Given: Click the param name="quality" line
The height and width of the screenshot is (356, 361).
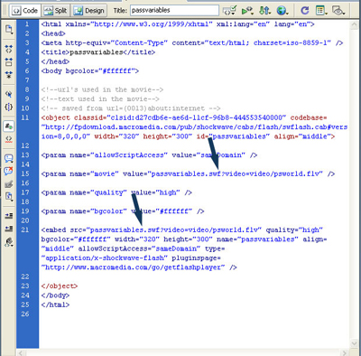Looking at the screenshot, I should 116,192.
